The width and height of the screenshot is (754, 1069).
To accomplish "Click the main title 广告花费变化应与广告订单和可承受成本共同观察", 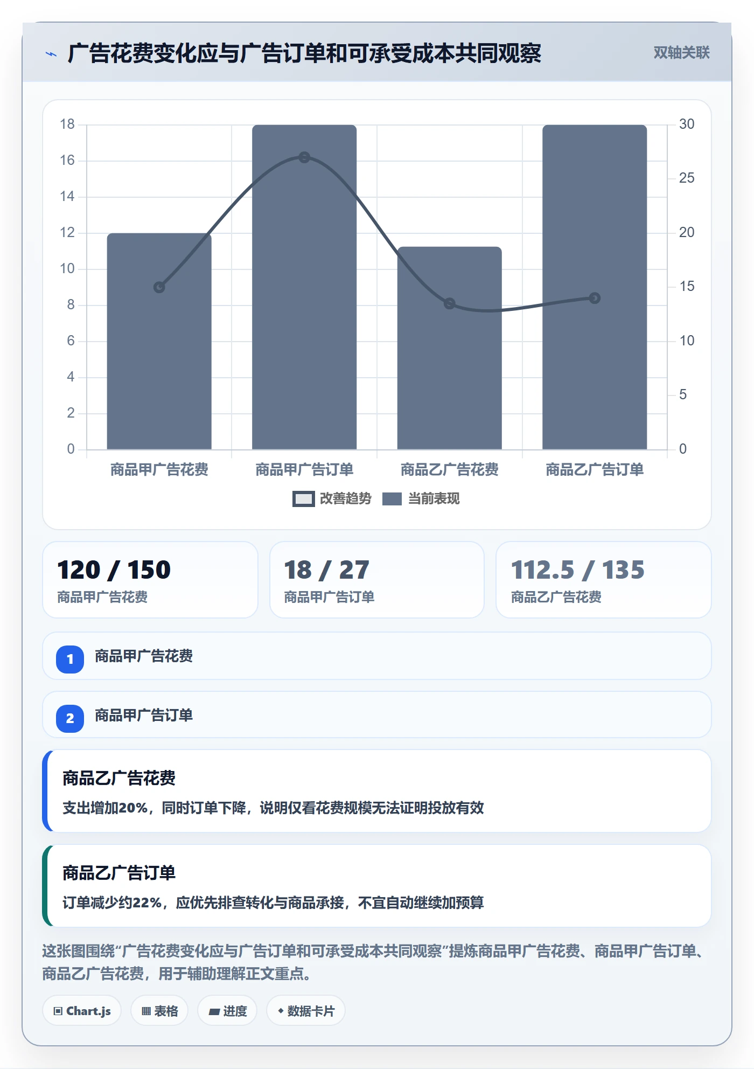I will (x=304, y=53).
